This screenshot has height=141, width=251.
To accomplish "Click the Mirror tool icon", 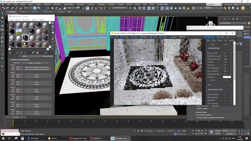I will (131, 8).
